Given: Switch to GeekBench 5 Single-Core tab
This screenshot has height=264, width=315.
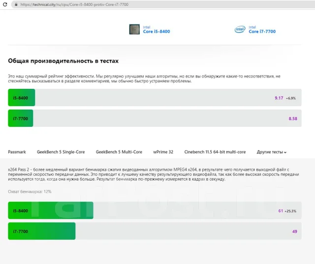Looking at the screenshot, I should tap(61, 152).
